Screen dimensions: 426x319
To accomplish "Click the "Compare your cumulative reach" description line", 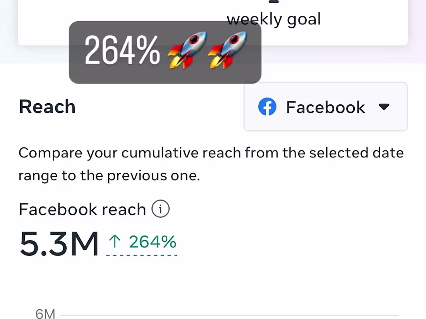I will coord(211,153).
